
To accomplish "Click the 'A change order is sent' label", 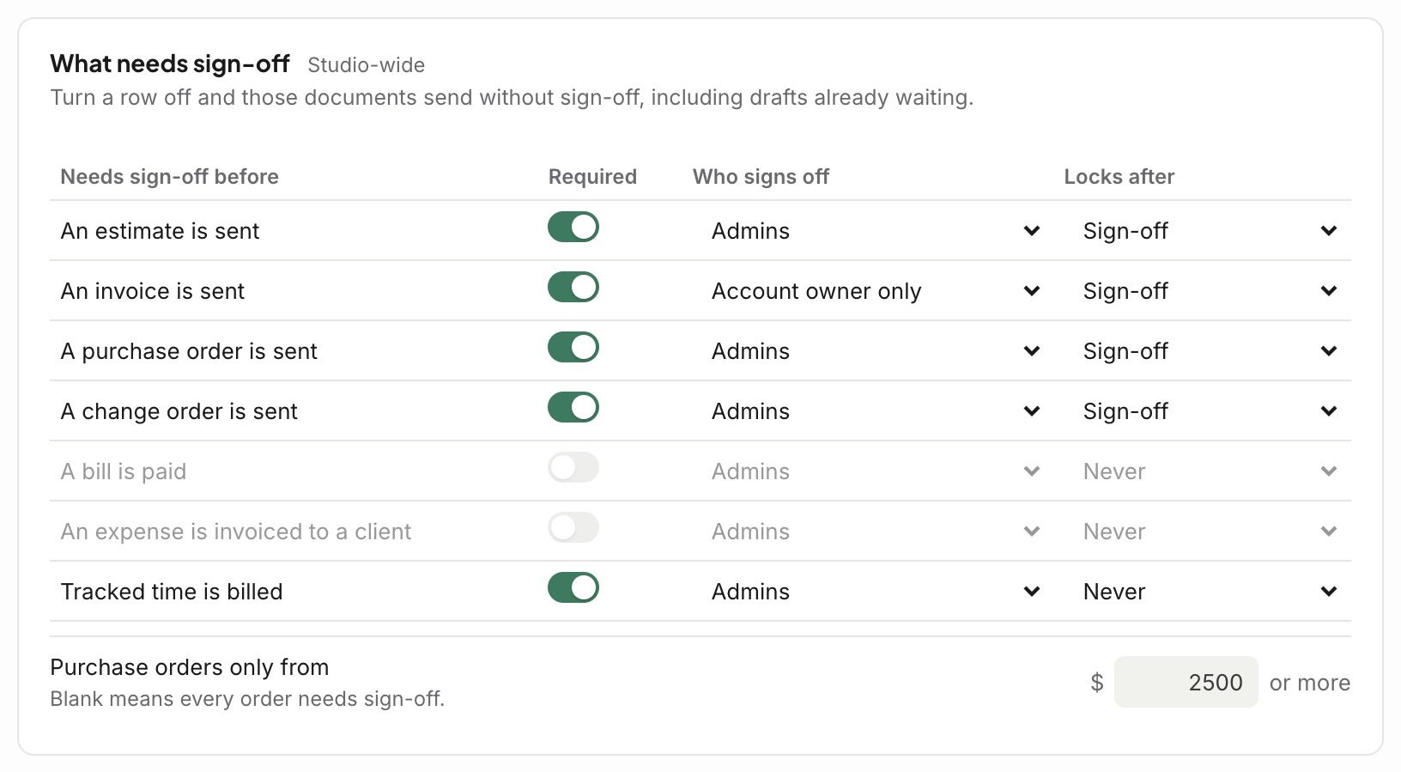I will pyautogui.click(x=179, y=411).
